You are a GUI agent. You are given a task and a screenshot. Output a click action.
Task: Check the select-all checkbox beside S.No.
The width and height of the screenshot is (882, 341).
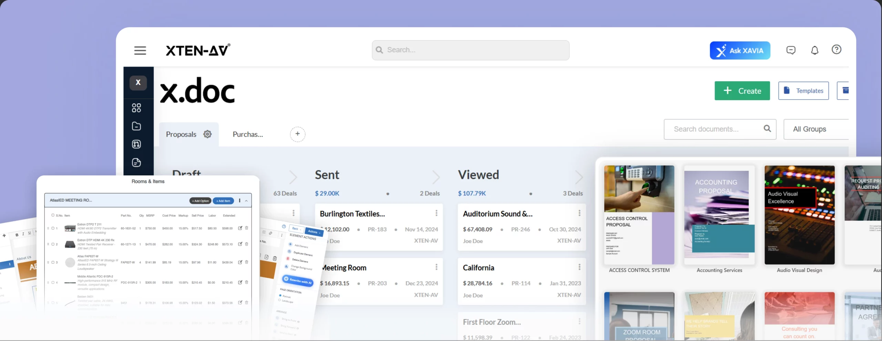53,215
